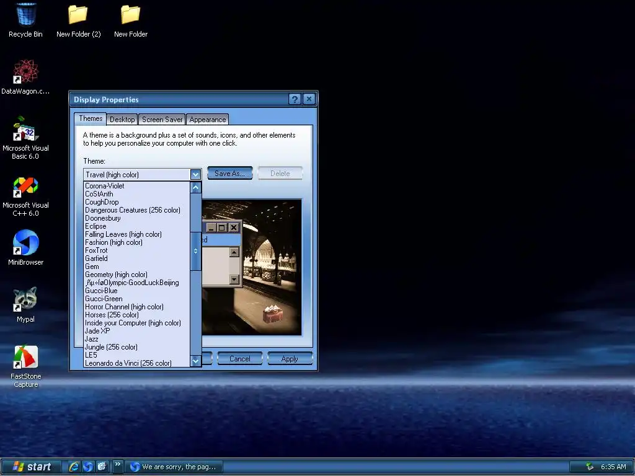The width and height of the screenshot is (635, 476).
Task: Choose Horses (256 color) theme
Action: [x=136, y=315]
